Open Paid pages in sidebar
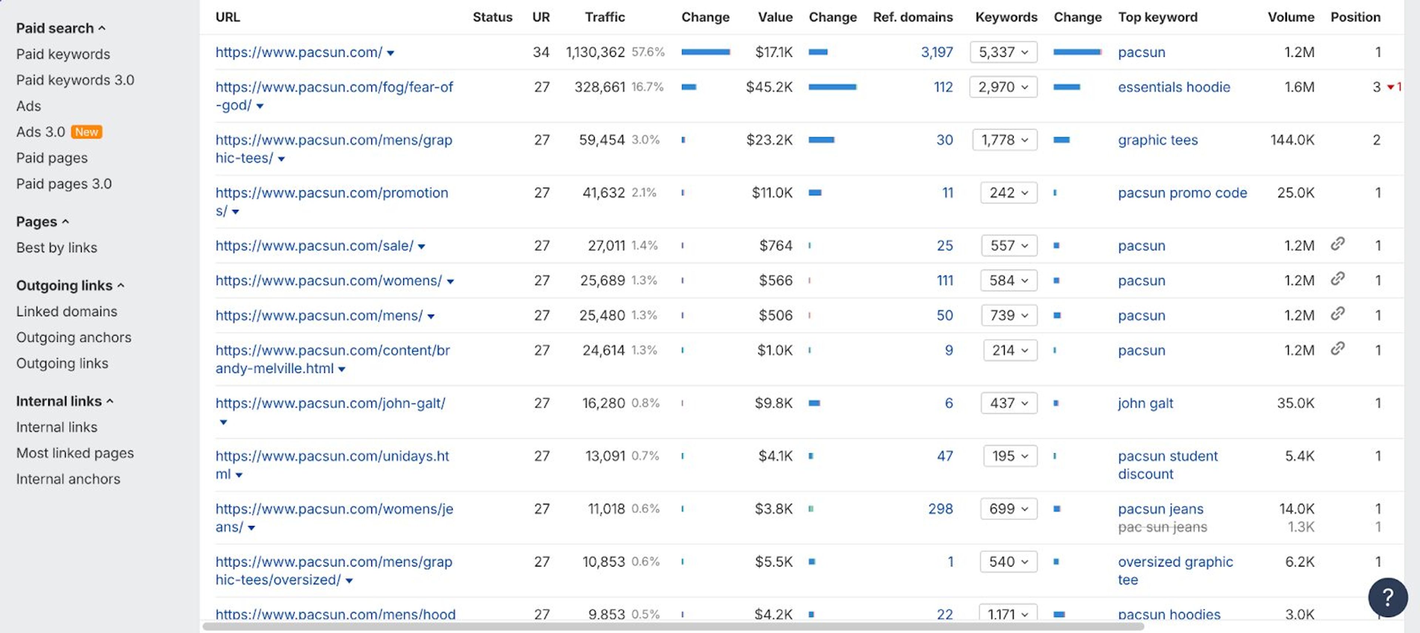 click(x=52, y=158)
